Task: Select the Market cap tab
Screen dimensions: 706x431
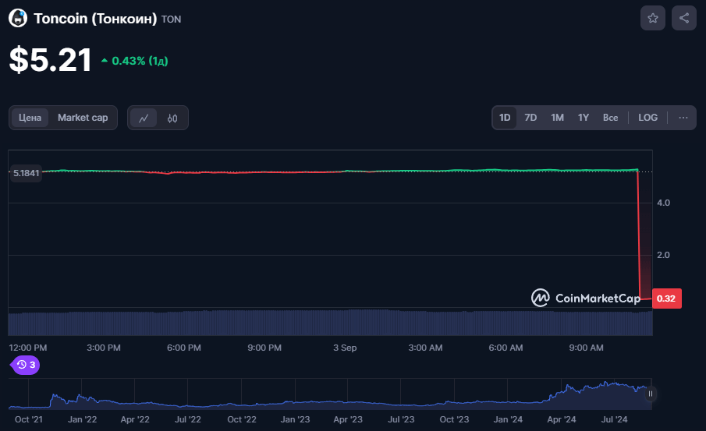Action: (83, 118)
